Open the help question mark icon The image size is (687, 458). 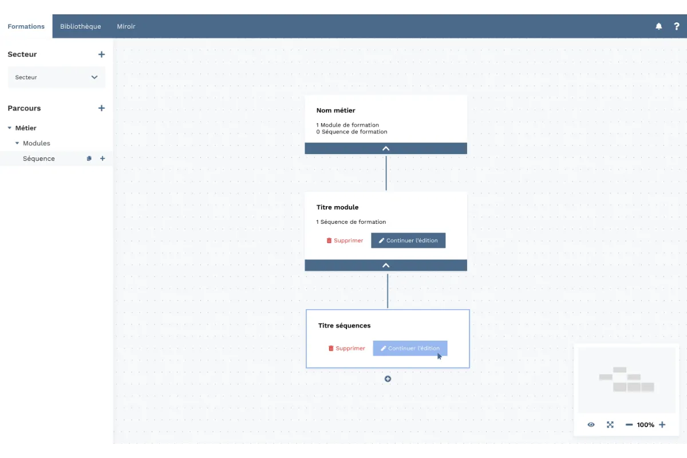(676, 26)
